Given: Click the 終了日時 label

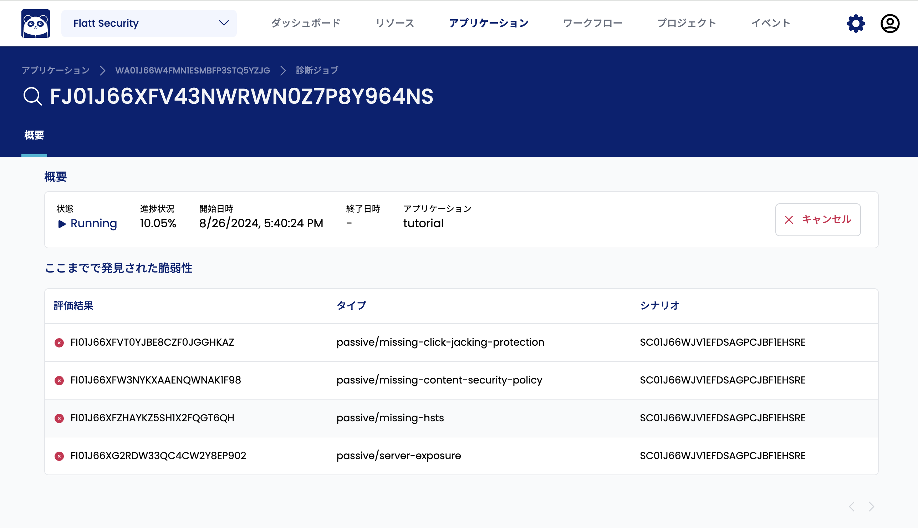Looking at the screenshot, I should pyautogui.click(x=363, y=209).
